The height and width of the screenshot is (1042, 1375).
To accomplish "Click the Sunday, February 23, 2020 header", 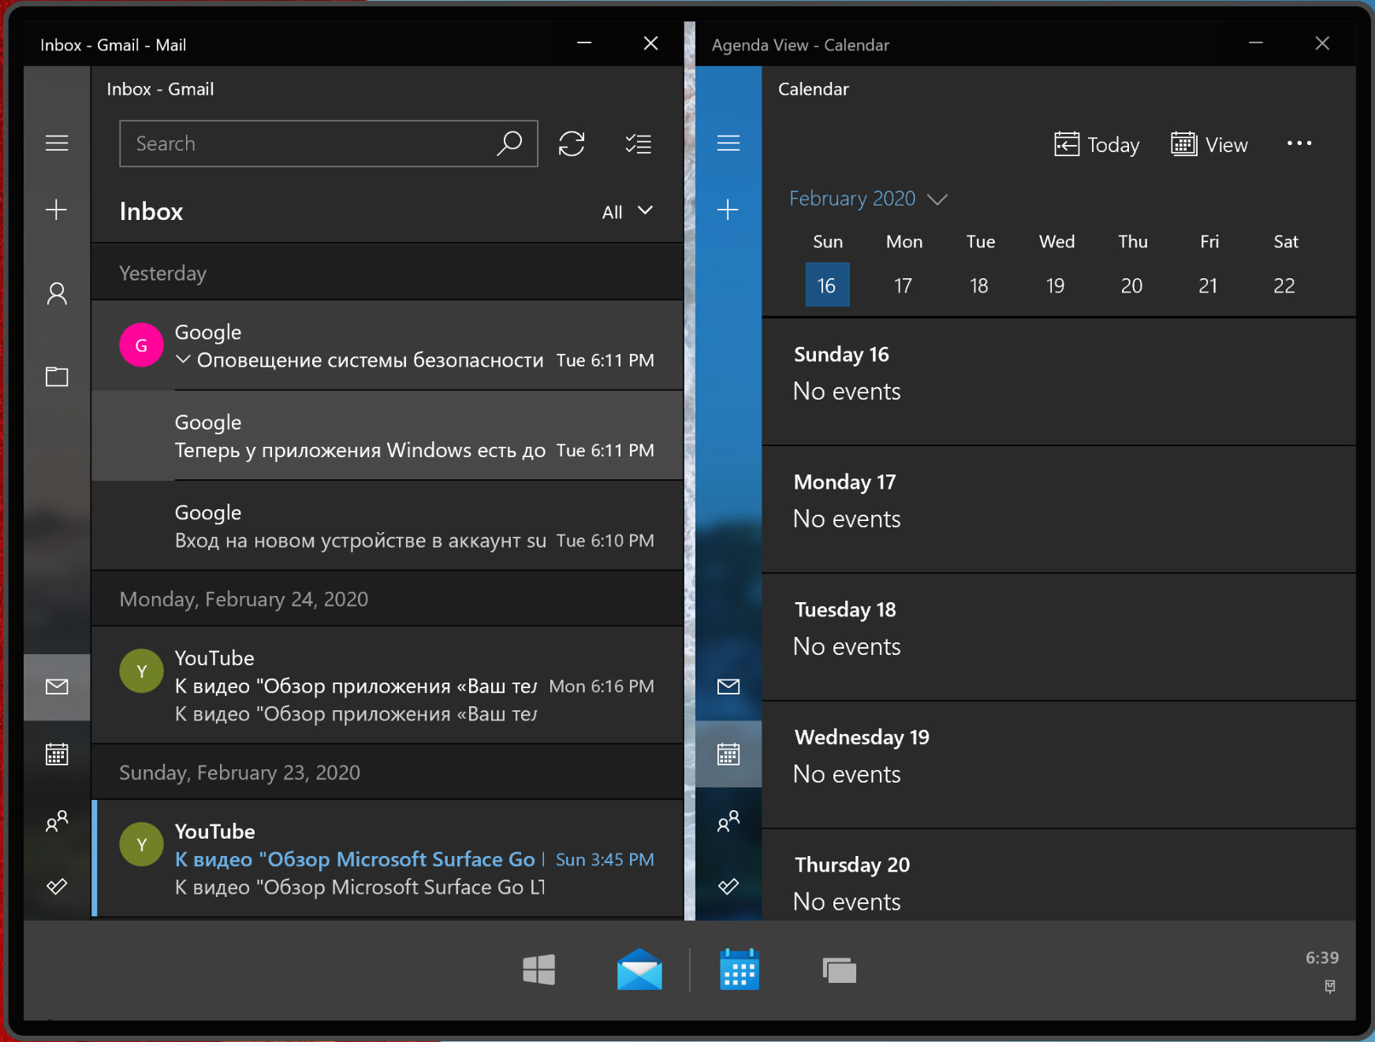I will [x=387, y=772].
